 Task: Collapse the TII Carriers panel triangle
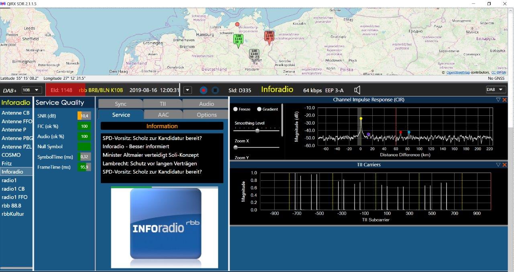click(x=498, y=165)
